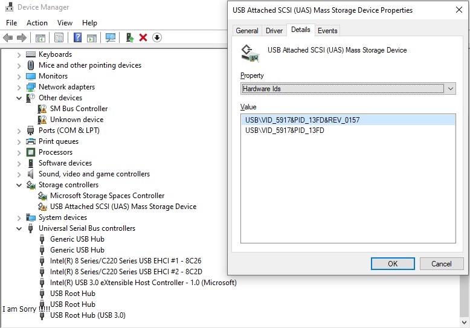Open the Property dropdown showing Hardware Ids

point(348,89)
